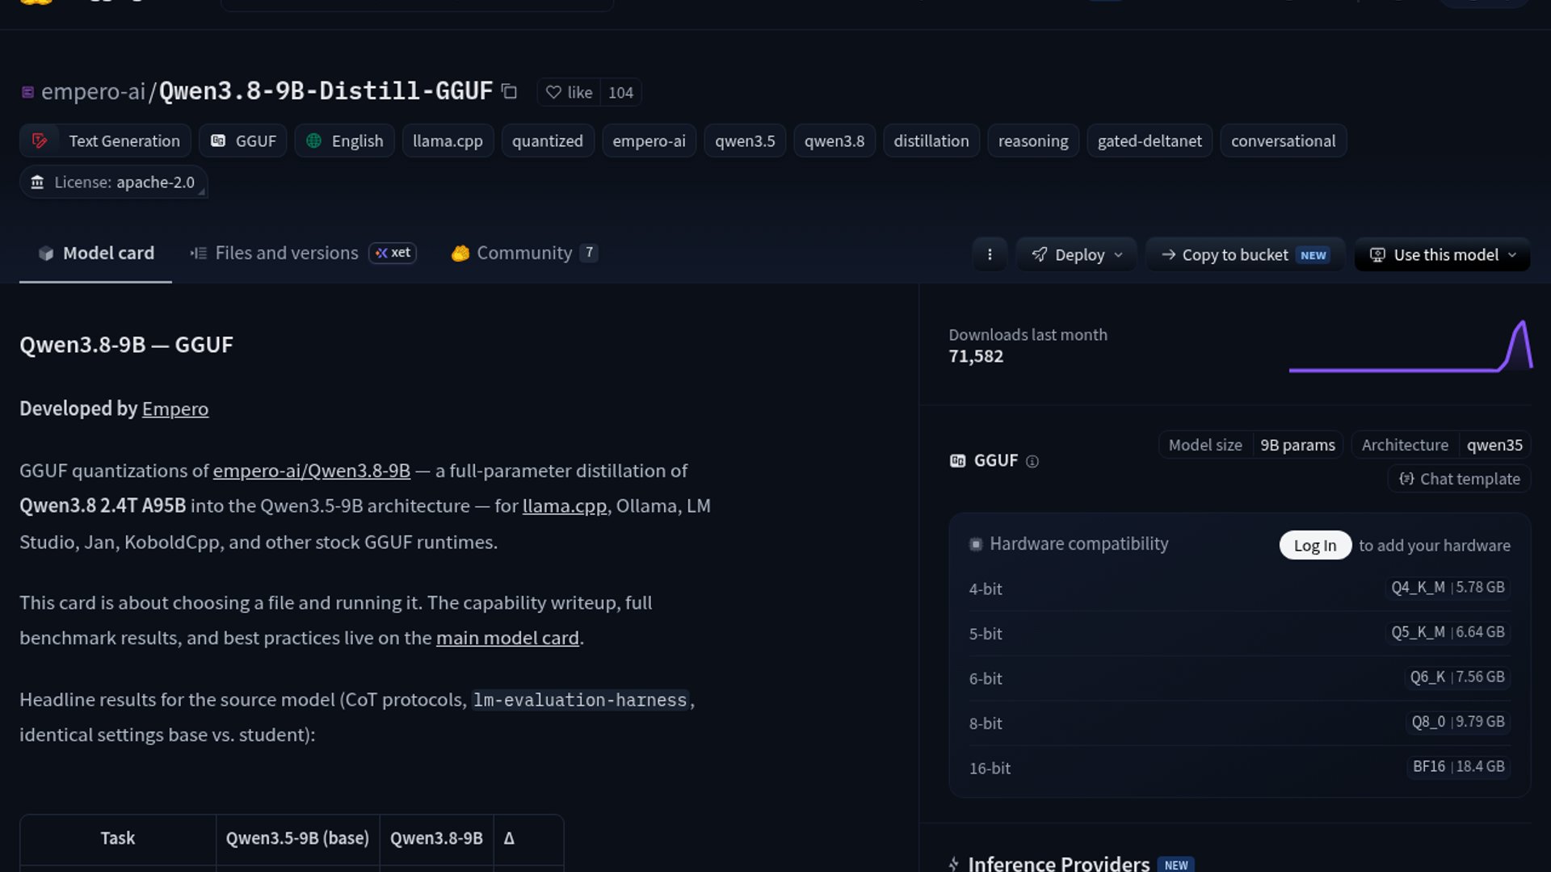This screenshot has height=872, width=1551.
Task: Select the Q6_K 7.56 GB quantization
Action: (x=1457, y=677)
